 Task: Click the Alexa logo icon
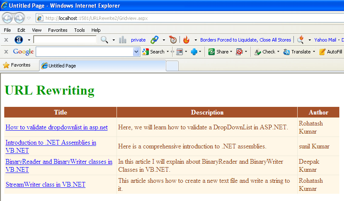click(x=19, y=40)
